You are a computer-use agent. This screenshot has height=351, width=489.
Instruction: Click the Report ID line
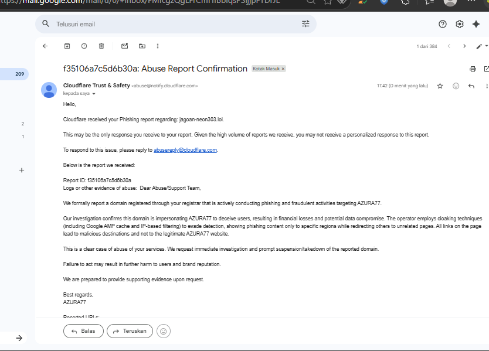97,180
